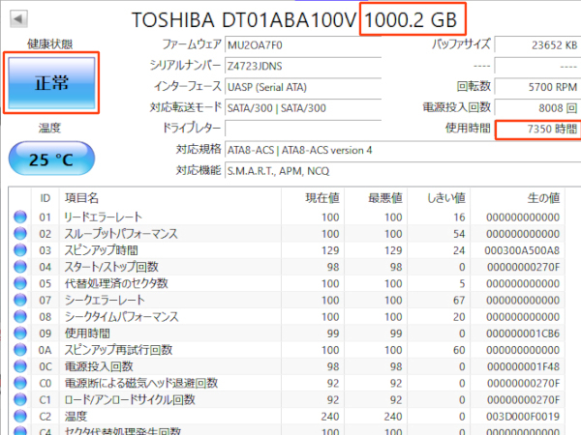The image size is (581, 435).
Task: Click the buffer size value 23652 KB
Action: (x=537, y=45)
